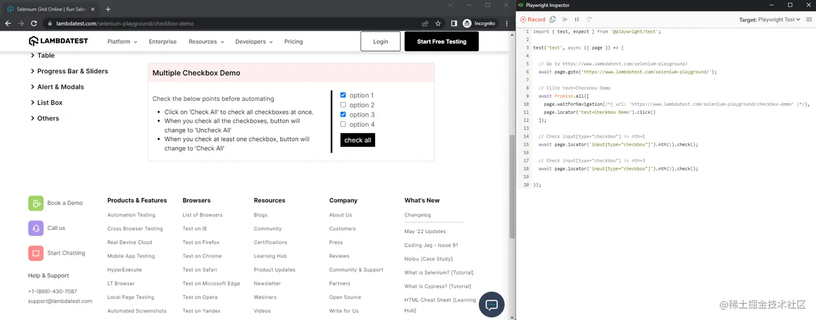Expand the Others section in the sidebar
The image size is (816, 320).
[45, 118]
